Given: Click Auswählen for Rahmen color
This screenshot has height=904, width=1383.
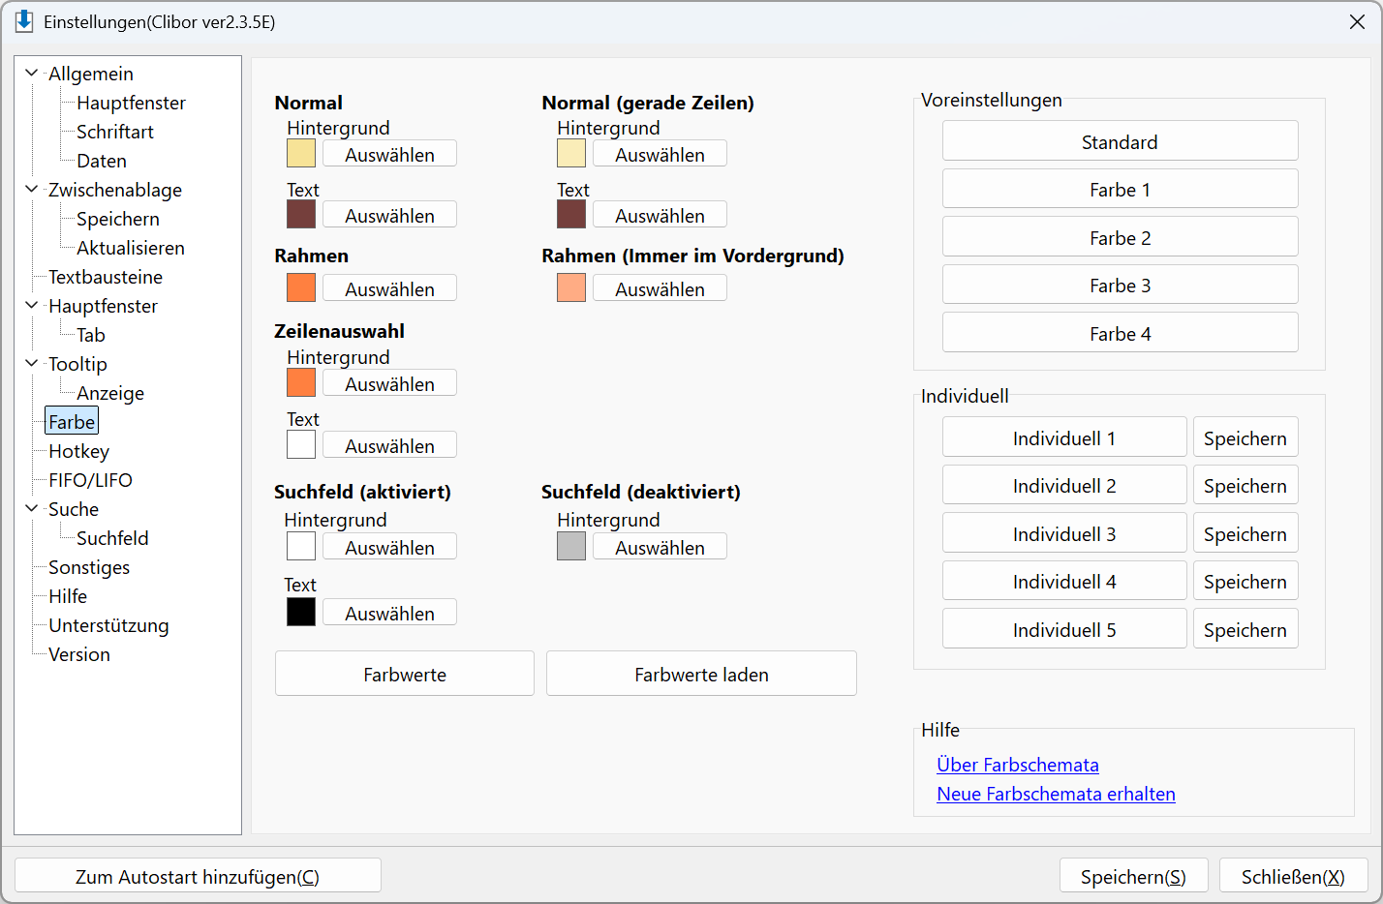Looking at the screenshot, I should 389,288.
